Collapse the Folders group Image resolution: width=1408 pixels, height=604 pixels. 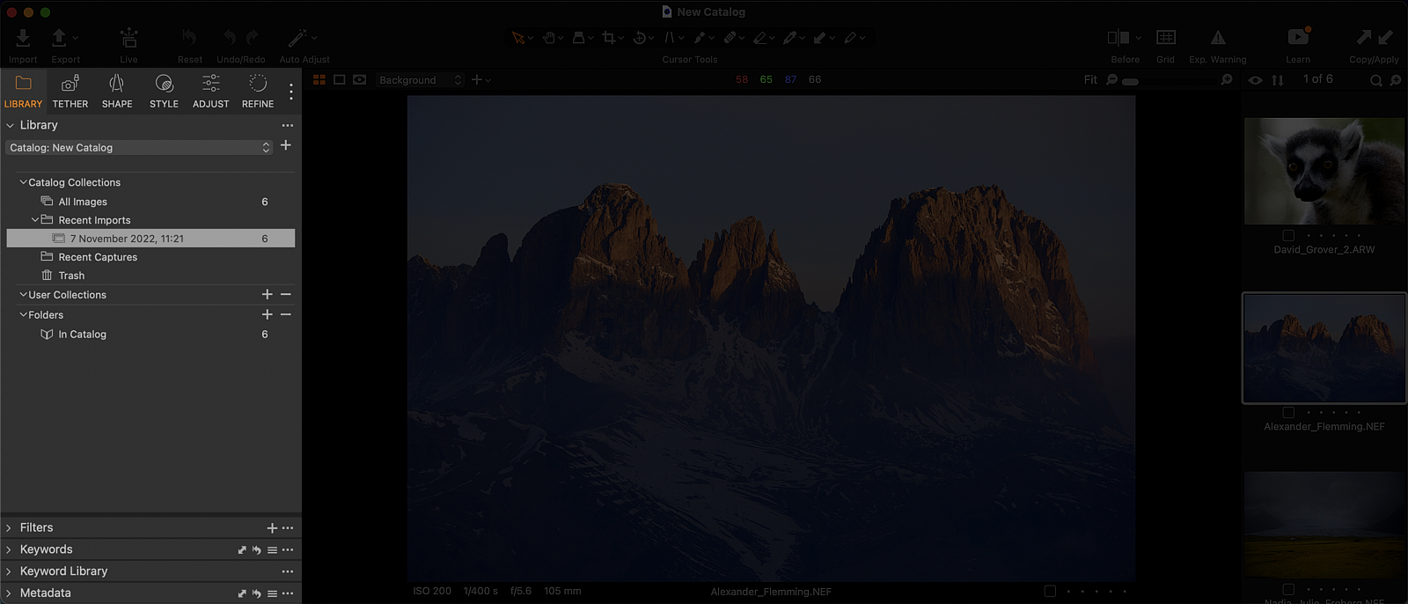coord(23,314)
